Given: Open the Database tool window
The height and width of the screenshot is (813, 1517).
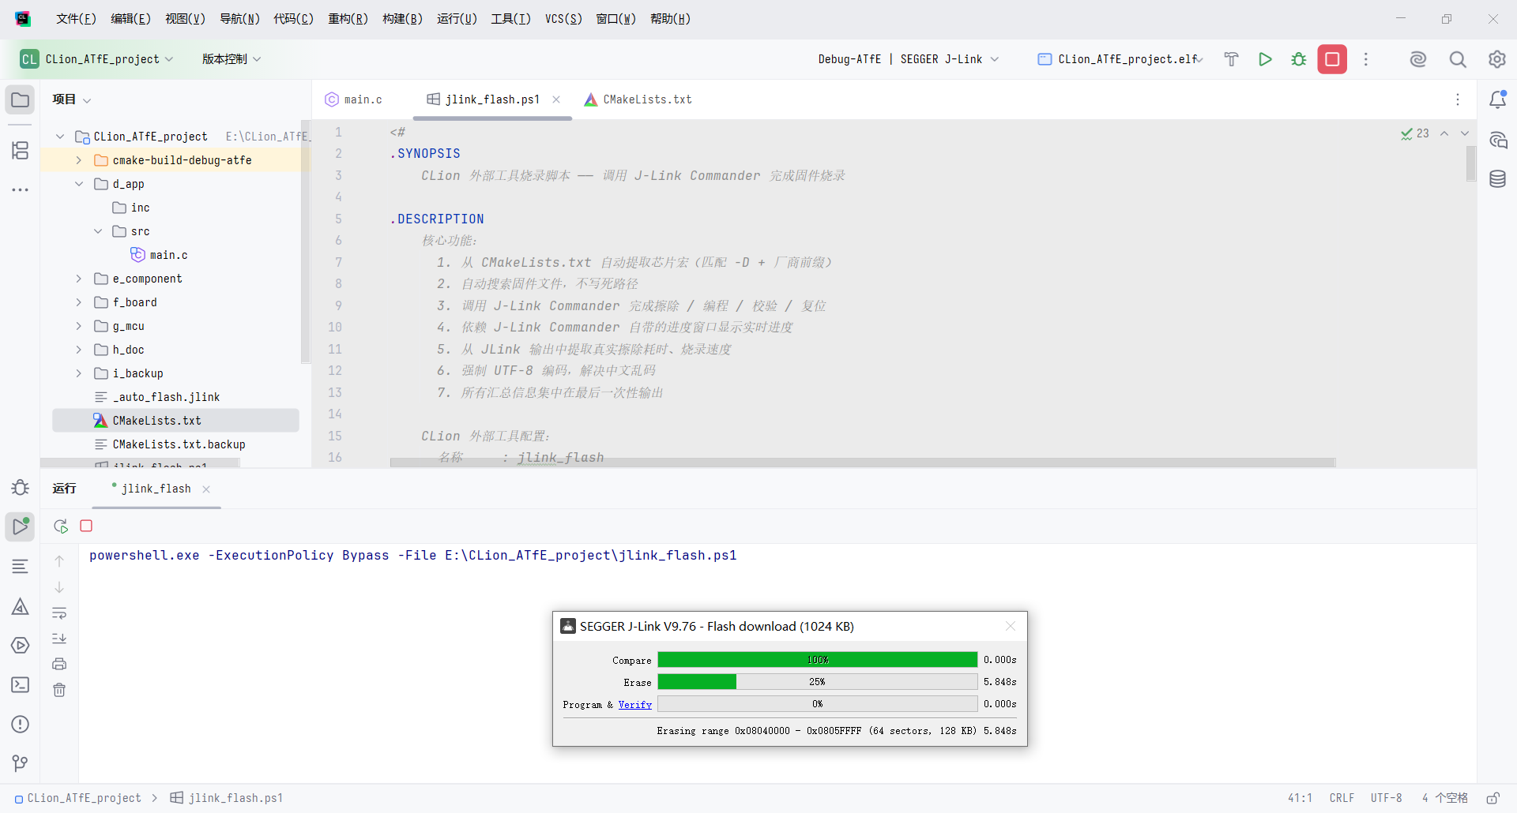Looking at the screenshot, I should tap(1497, 179).
